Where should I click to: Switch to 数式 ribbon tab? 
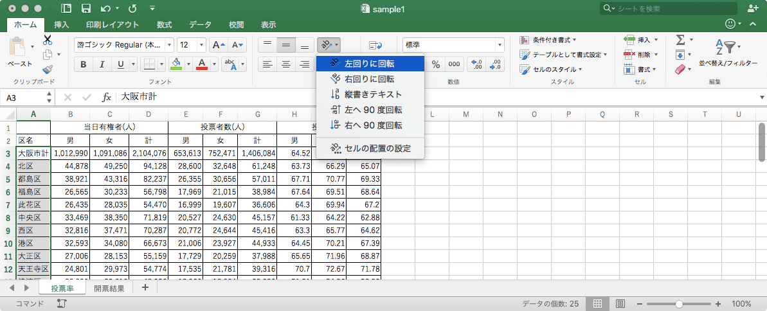click(x=164, y=24)
